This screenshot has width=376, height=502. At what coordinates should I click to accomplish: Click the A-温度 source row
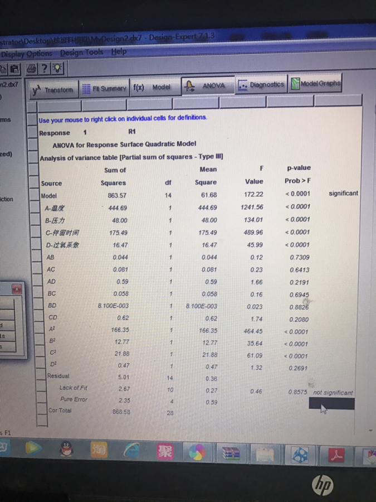click(x=55, y=209)
